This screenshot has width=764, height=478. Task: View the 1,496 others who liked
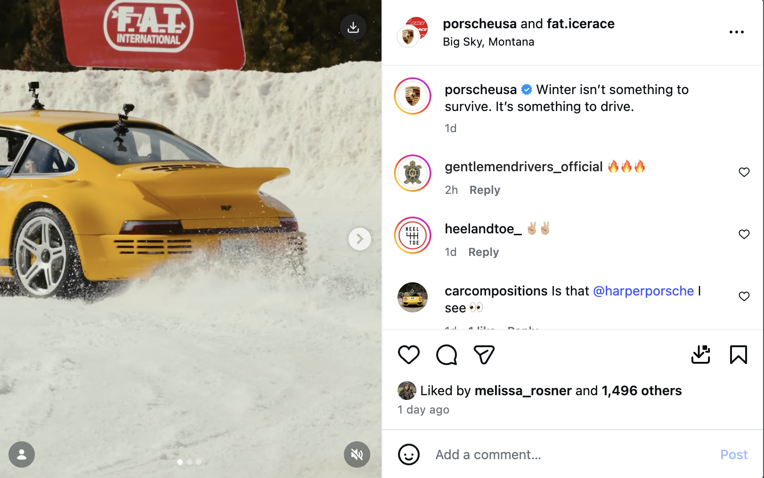point(642,390)
